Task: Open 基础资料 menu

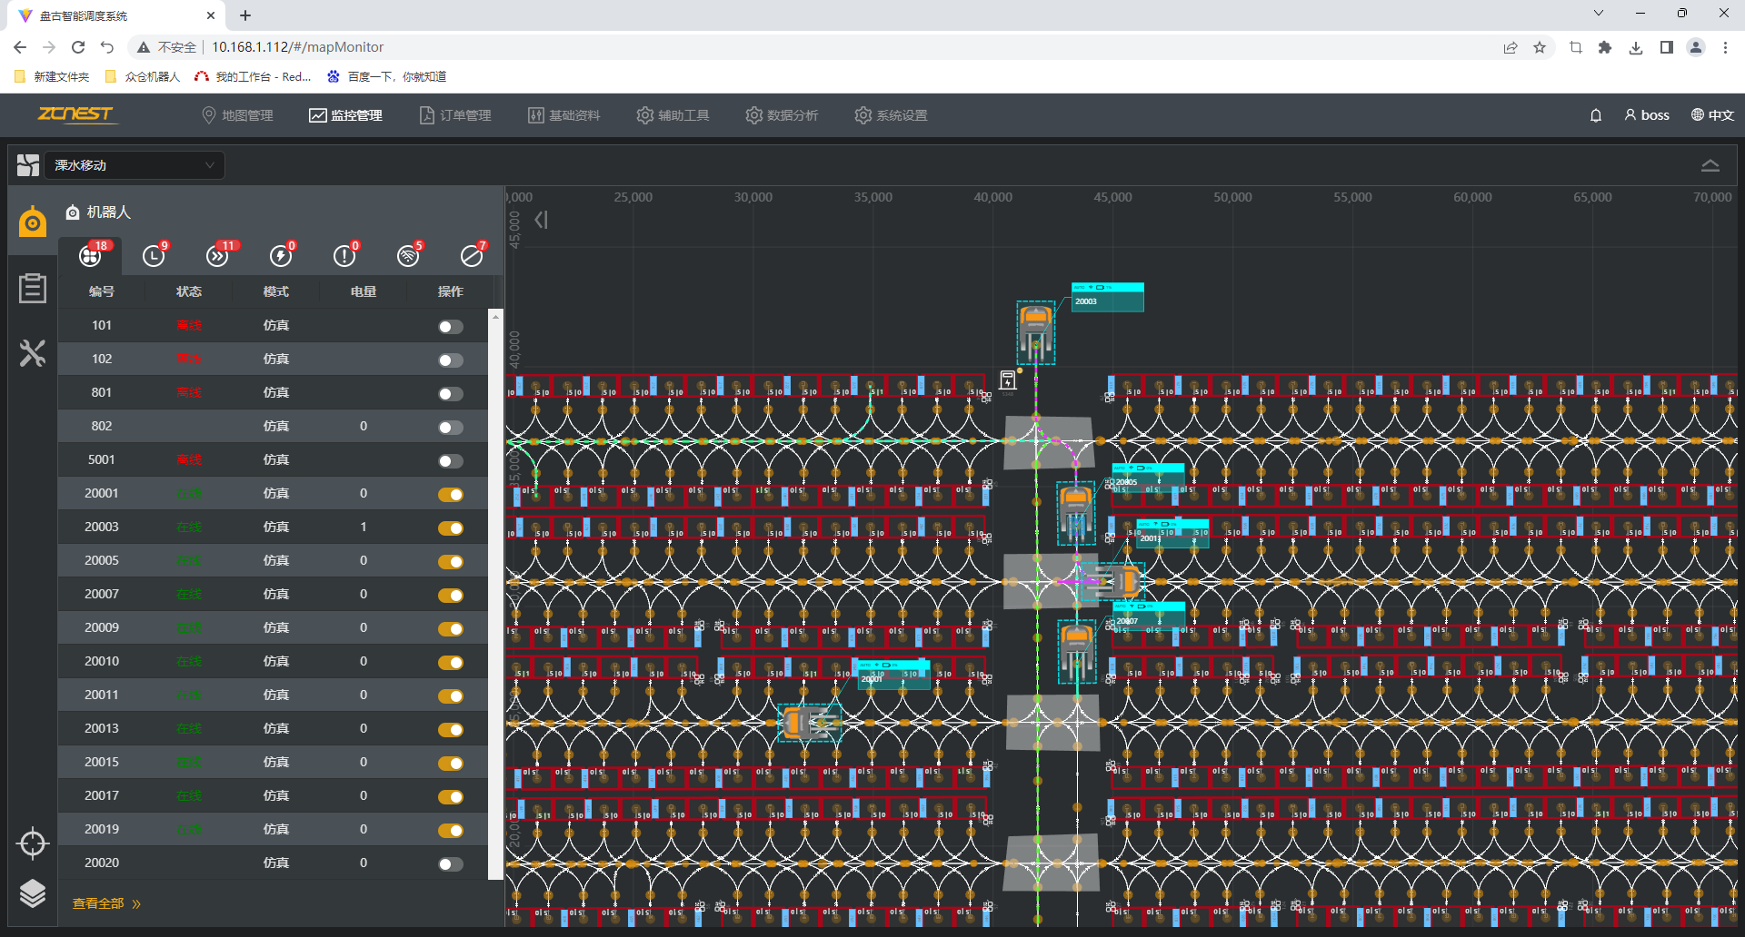Action: point(564,115)
